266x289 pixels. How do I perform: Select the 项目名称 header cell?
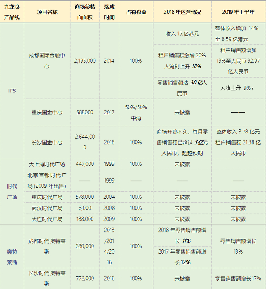coord(47,12)
